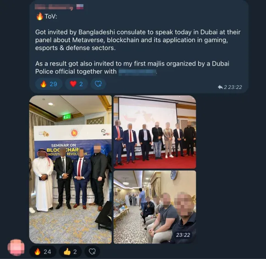266x259 pixels.
Task: Click the 23:22 timestamp overlay on photo
Action: pos(183,235)
